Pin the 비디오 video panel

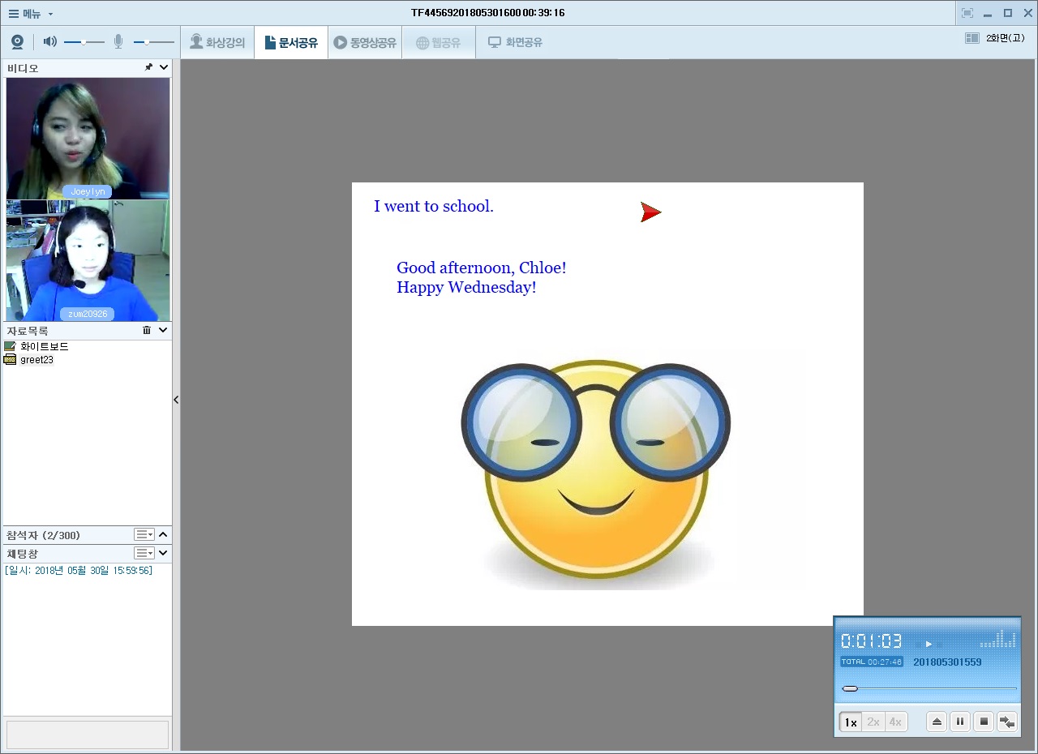point(148,68)
